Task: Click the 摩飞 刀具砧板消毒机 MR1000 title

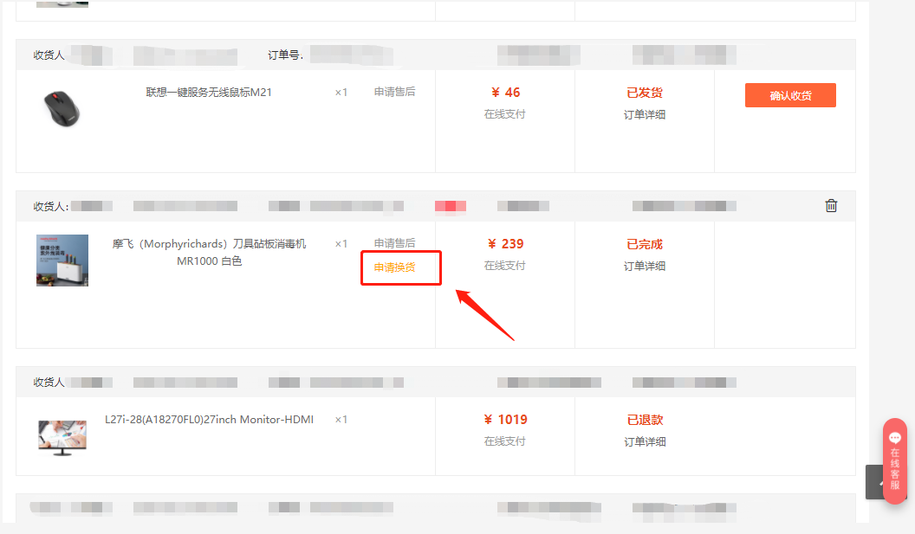Action: (209, 252)
